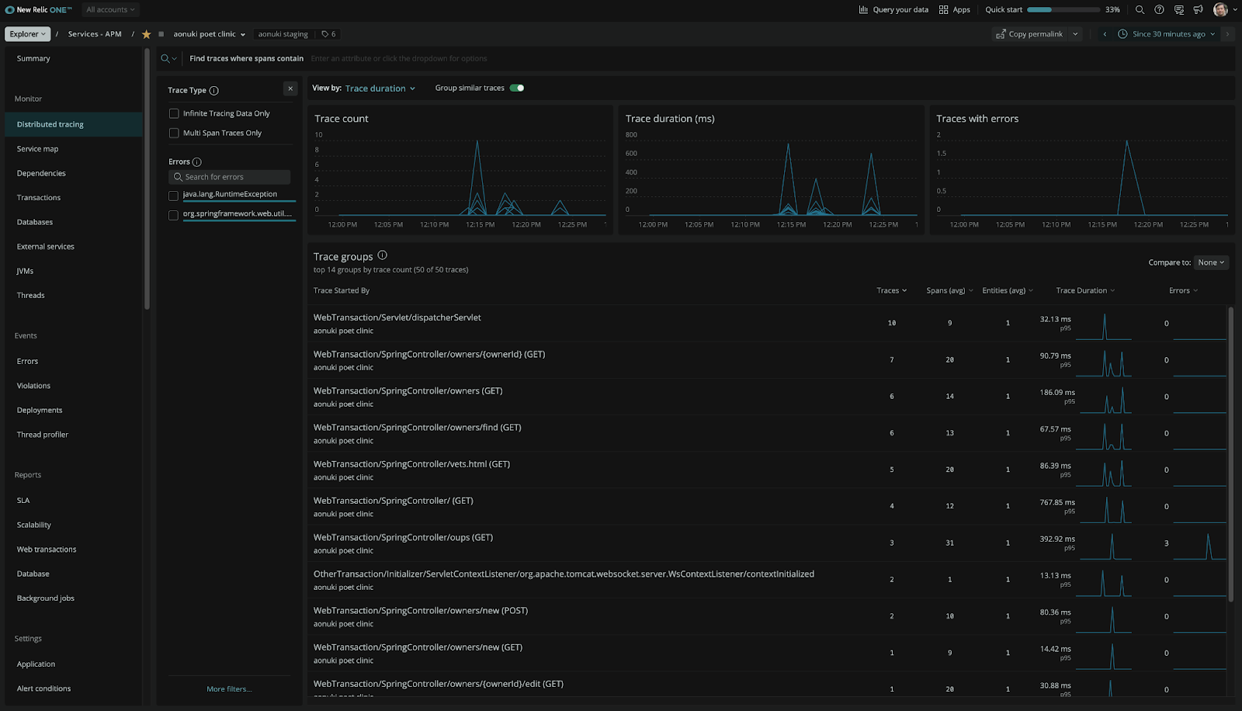Check the java.lang.RuntimeException error filter

point(174,196)
